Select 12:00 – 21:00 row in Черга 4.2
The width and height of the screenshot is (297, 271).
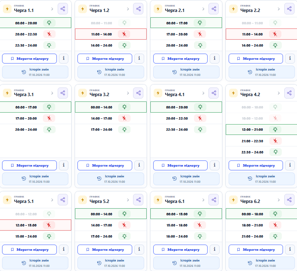[262, 130]
